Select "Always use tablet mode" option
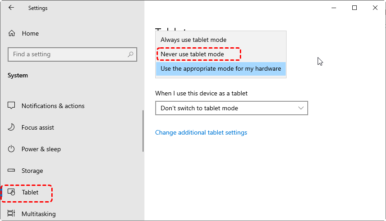Screen dimensions: 386x221 click(x=193, y=40)
